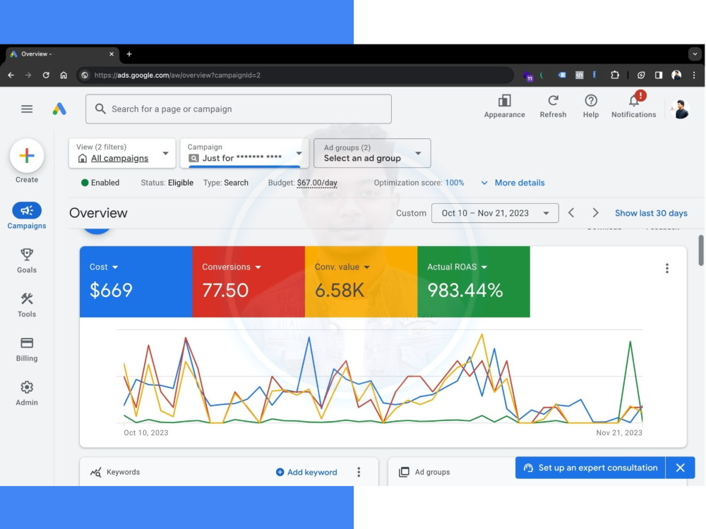Change the Conv. value metric dropdown
This screenshot has width=706, height=529.
(x=342, y=267)
